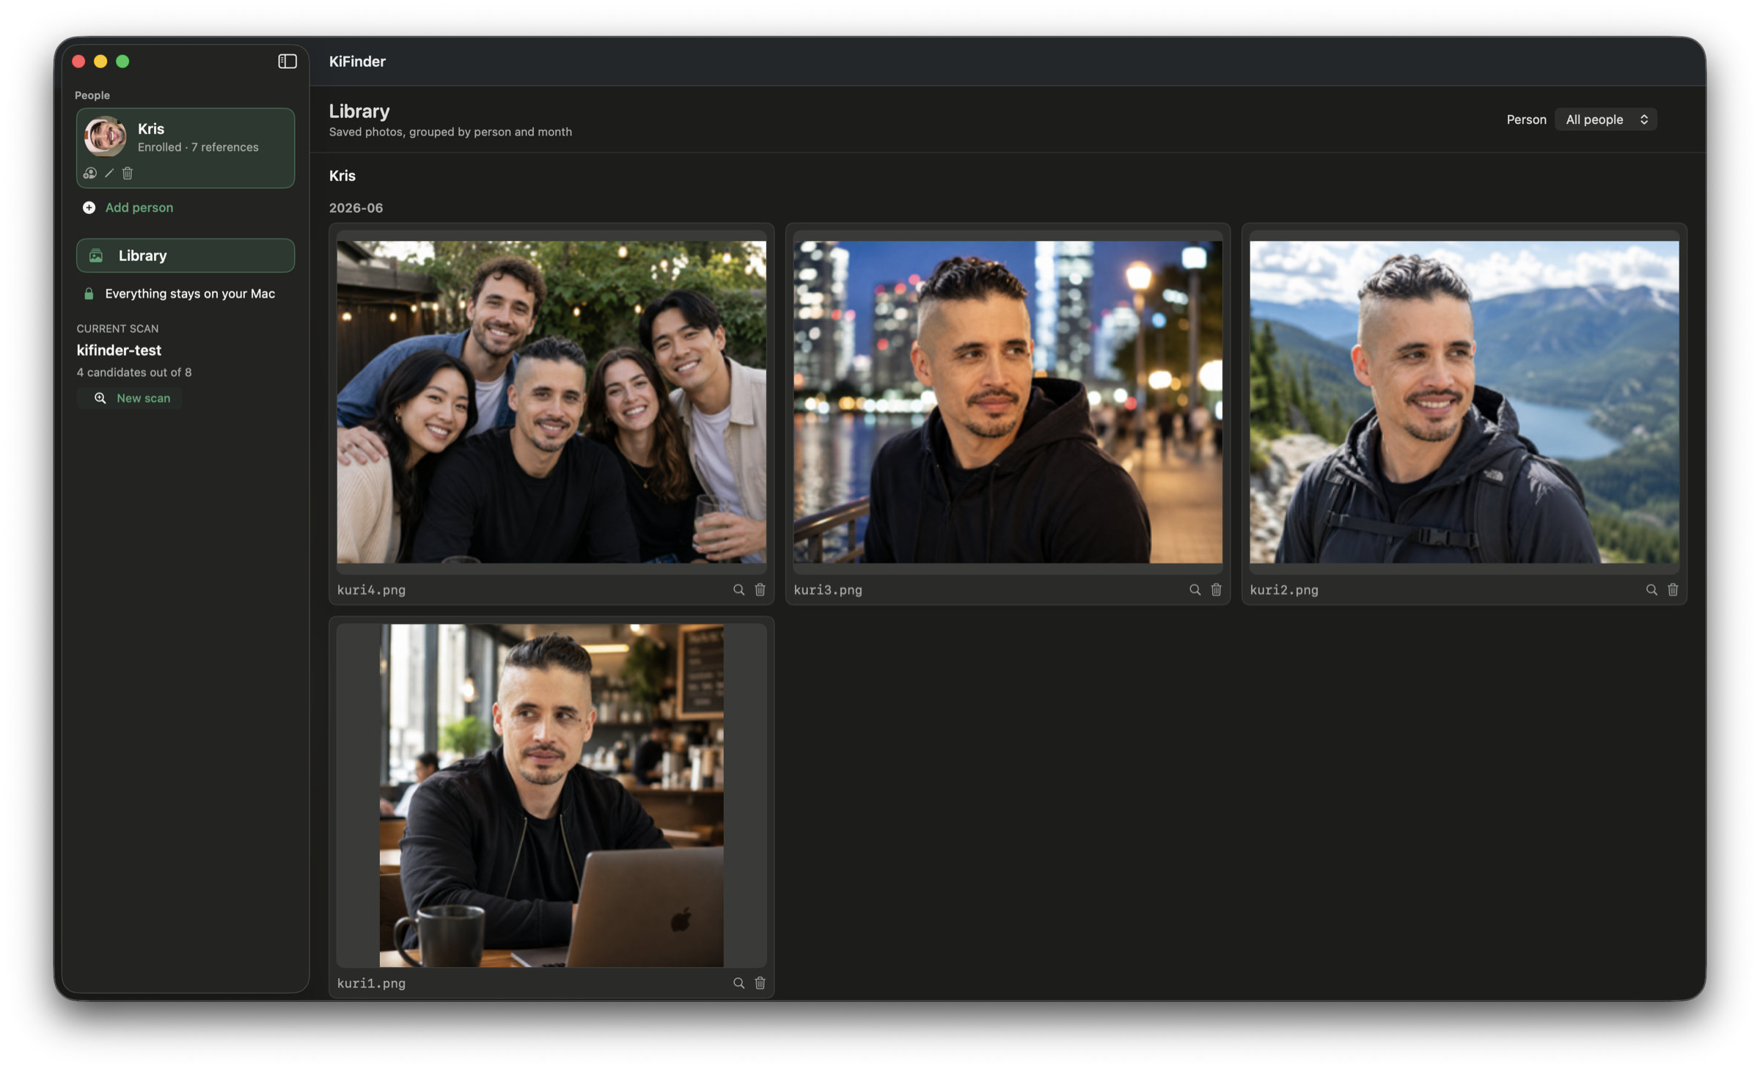The width and height of the screenshot is (1760, 1072).
Task: Click the kifinder-test current scan name
Action: (x=119, y=350)
